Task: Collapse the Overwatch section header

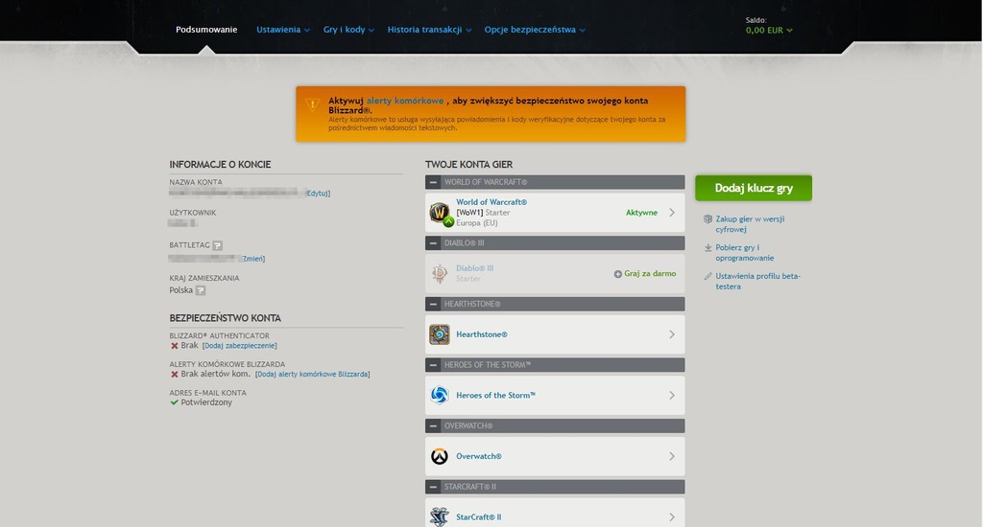Action: (x=433, y=425)
